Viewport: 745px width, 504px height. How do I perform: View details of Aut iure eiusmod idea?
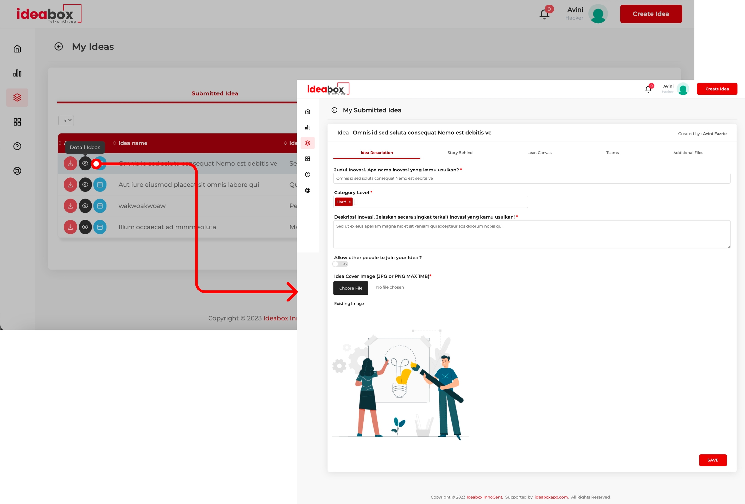tap(85, 185)
